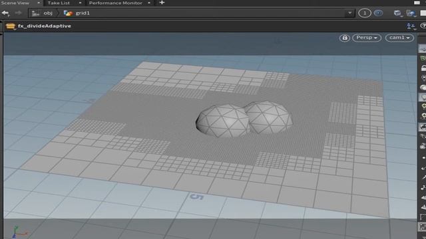Screen dimensions: 426x239
Task: Click the grid1 geometry icon in path
Action: coord(68,13)
